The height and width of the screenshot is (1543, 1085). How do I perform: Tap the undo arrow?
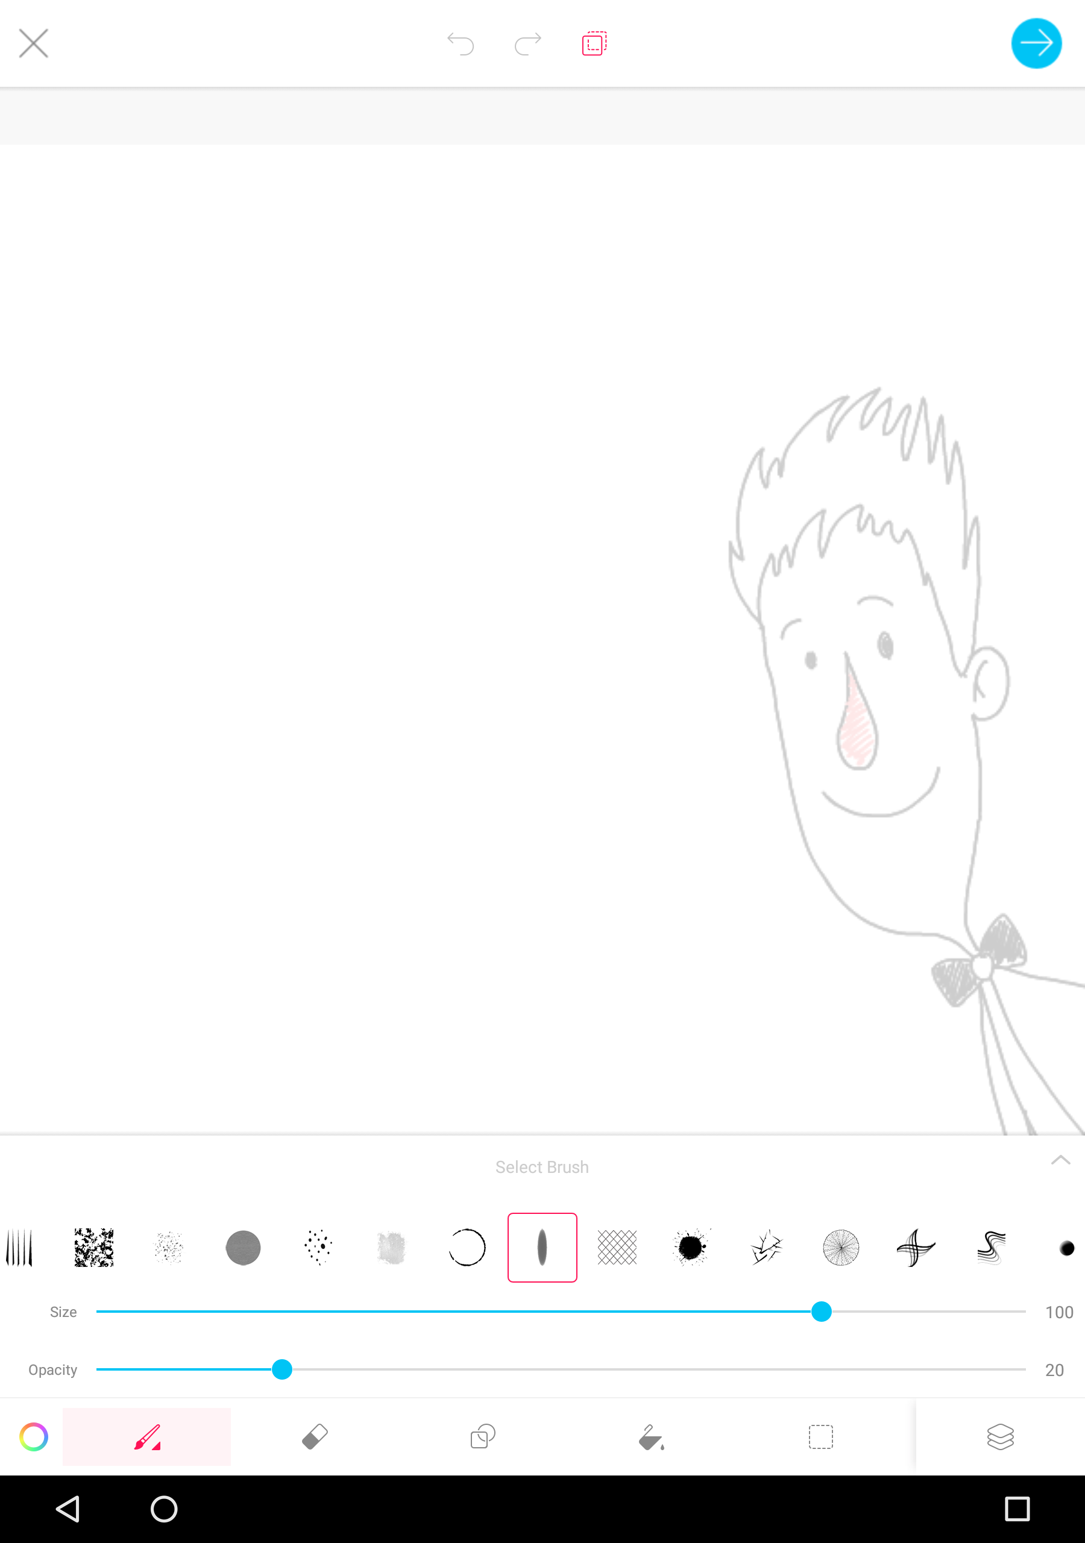coord(461,43)
